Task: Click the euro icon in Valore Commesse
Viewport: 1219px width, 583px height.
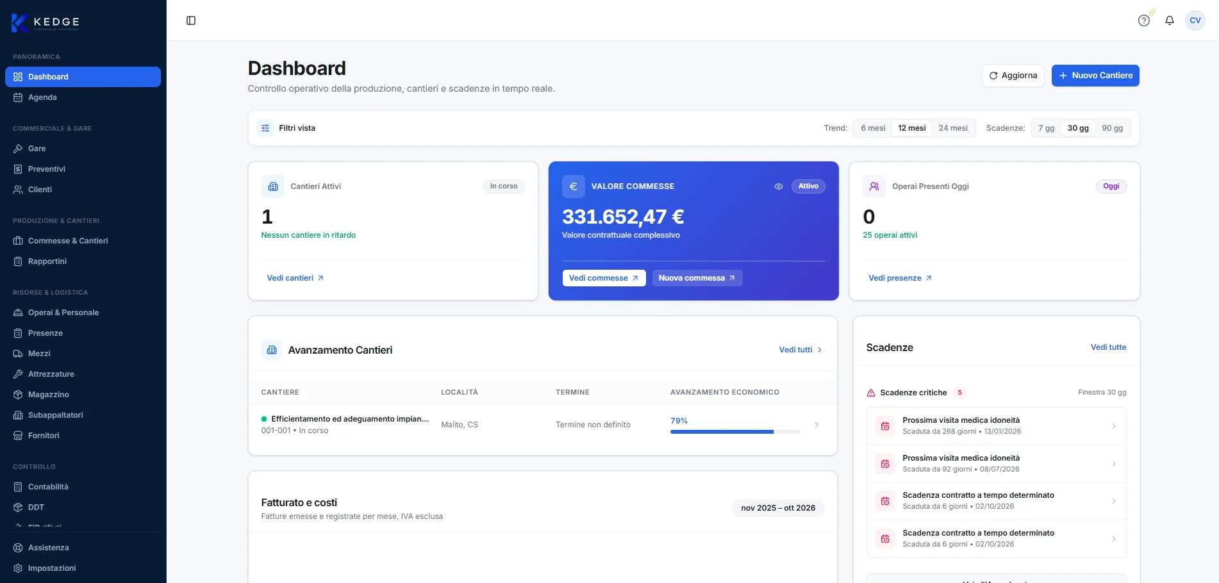Action: (x=574, y=186)
